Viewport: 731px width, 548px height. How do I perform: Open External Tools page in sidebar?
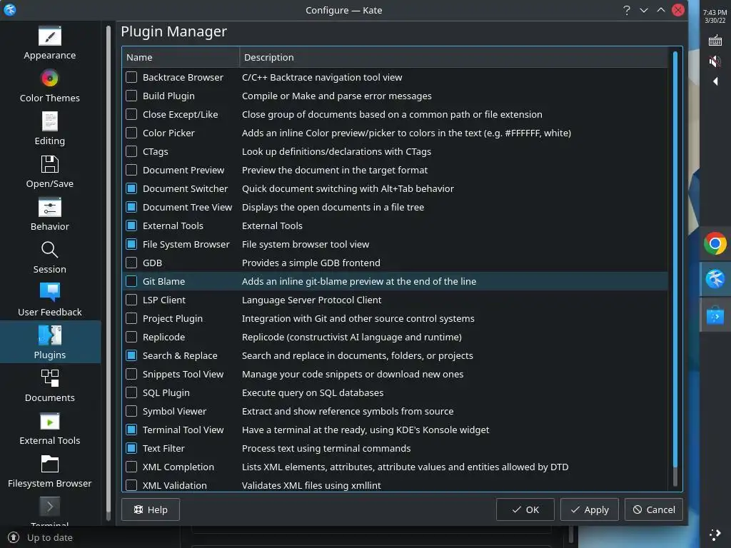click(50, 429)
